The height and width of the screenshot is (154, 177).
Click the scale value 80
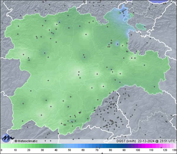point(110,150)
